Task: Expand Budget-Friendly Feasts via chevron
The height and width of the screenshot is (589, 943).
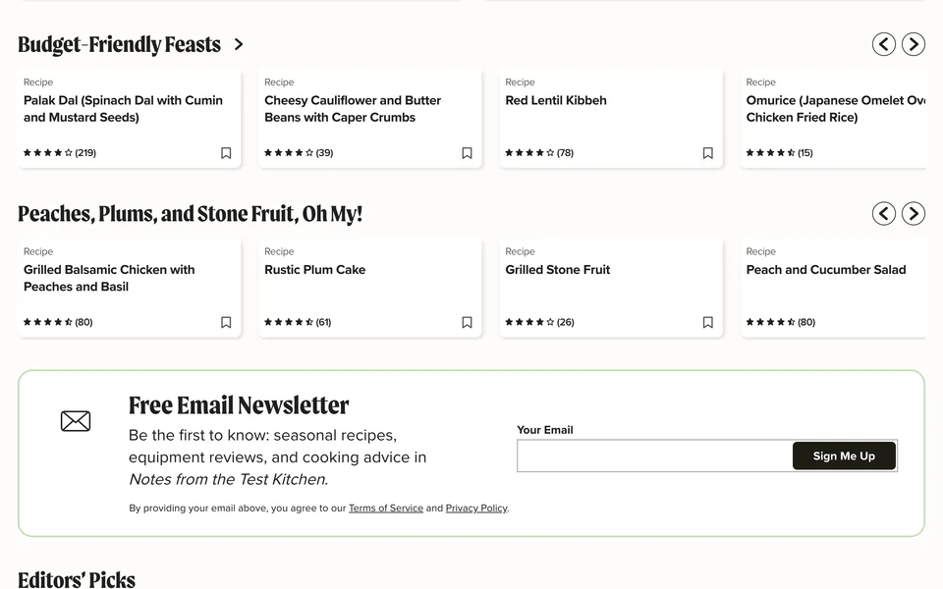Action: 239,44
